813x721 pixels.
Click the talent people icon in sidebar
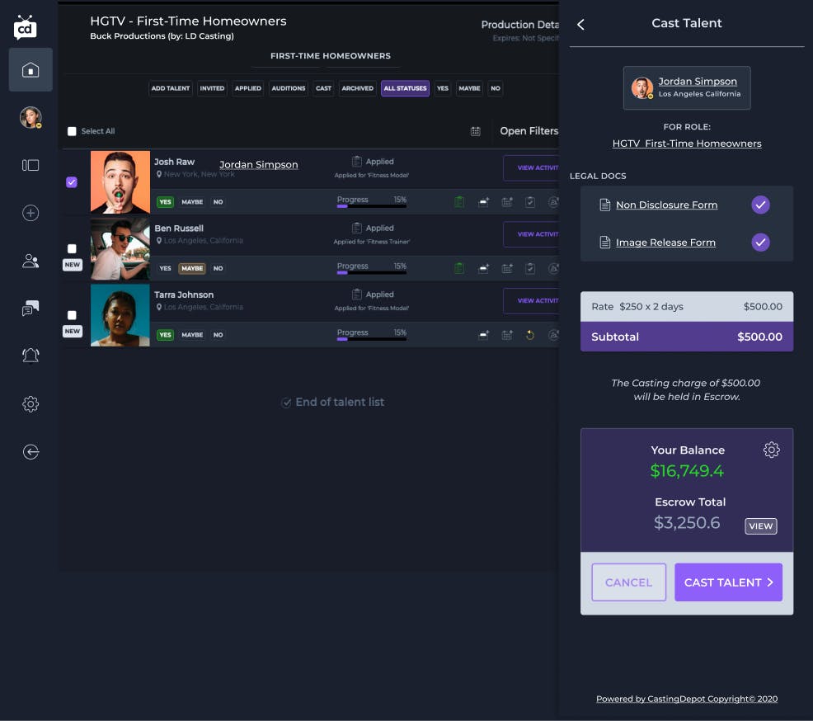[x=31, y=262]
